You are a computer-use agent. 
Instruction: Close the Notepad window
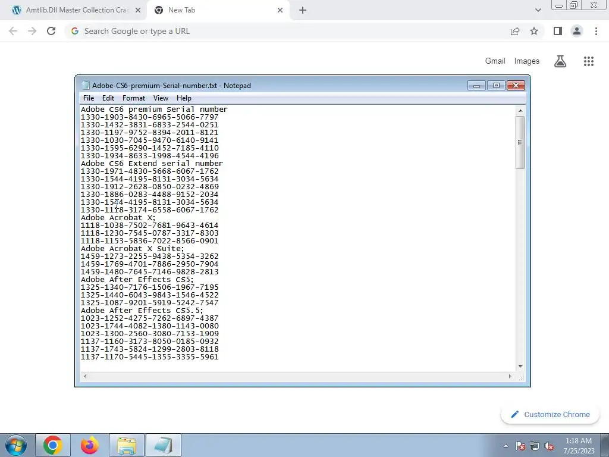516,86
